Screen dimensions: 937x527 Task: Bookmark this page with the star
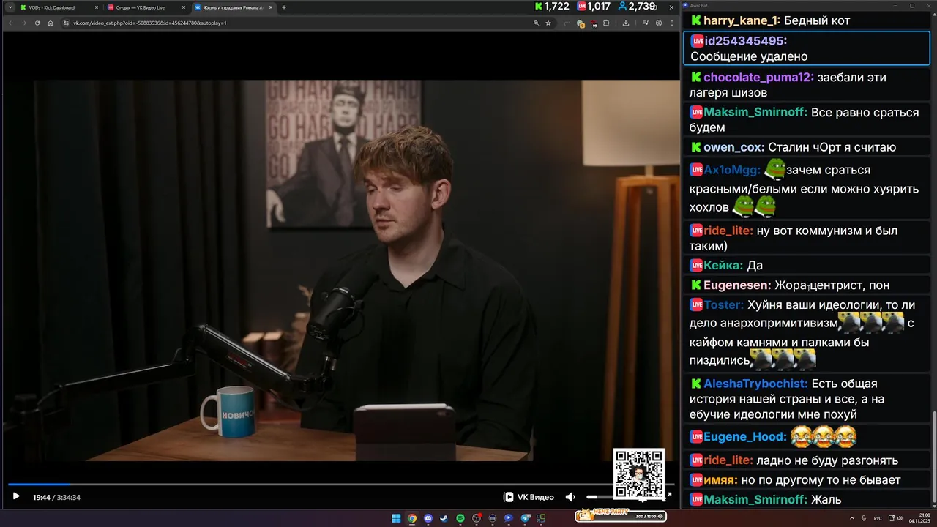pyautogui.click(x=548, y=23)
